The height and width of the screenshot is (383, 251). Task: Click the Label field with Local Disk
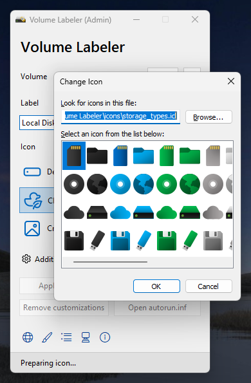click(x=37, y=122)
